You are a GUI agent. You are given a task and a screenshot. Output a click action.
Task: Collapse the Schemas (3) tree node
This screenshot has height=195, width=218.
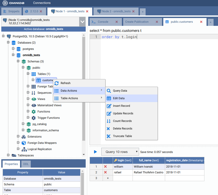tap(18, 61)
